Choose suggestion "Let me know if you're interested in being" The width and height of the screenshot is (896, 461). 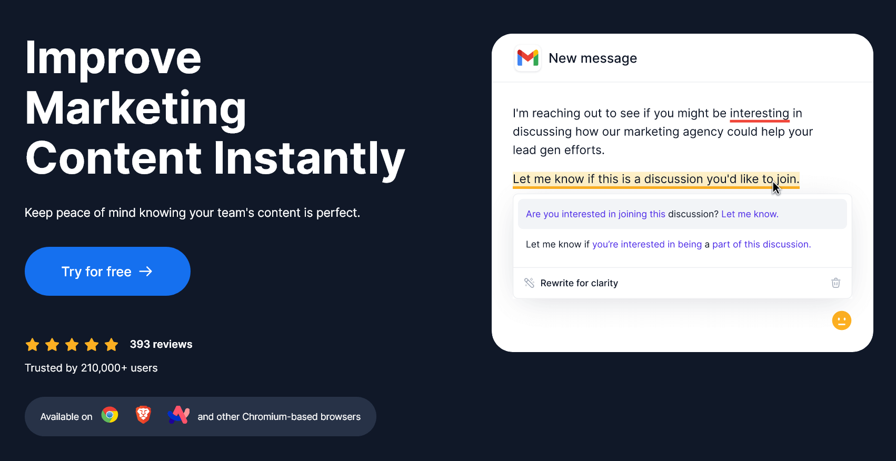[x=668, y=245]
